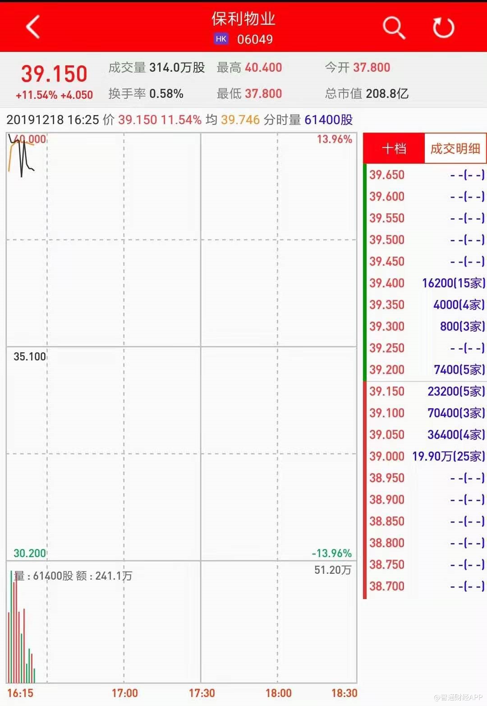Tap the 18:30 time axis label

point(344,693)
